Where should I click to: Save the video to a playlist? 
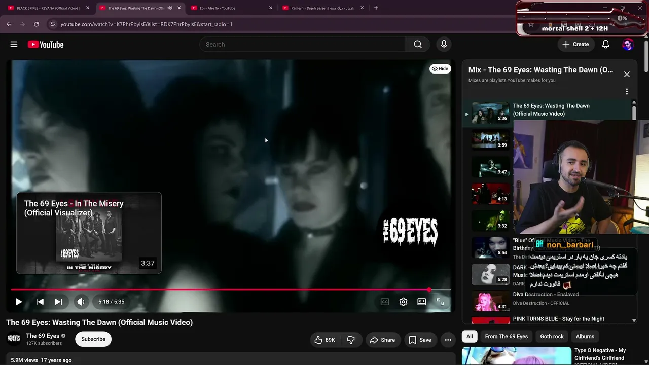420,340
